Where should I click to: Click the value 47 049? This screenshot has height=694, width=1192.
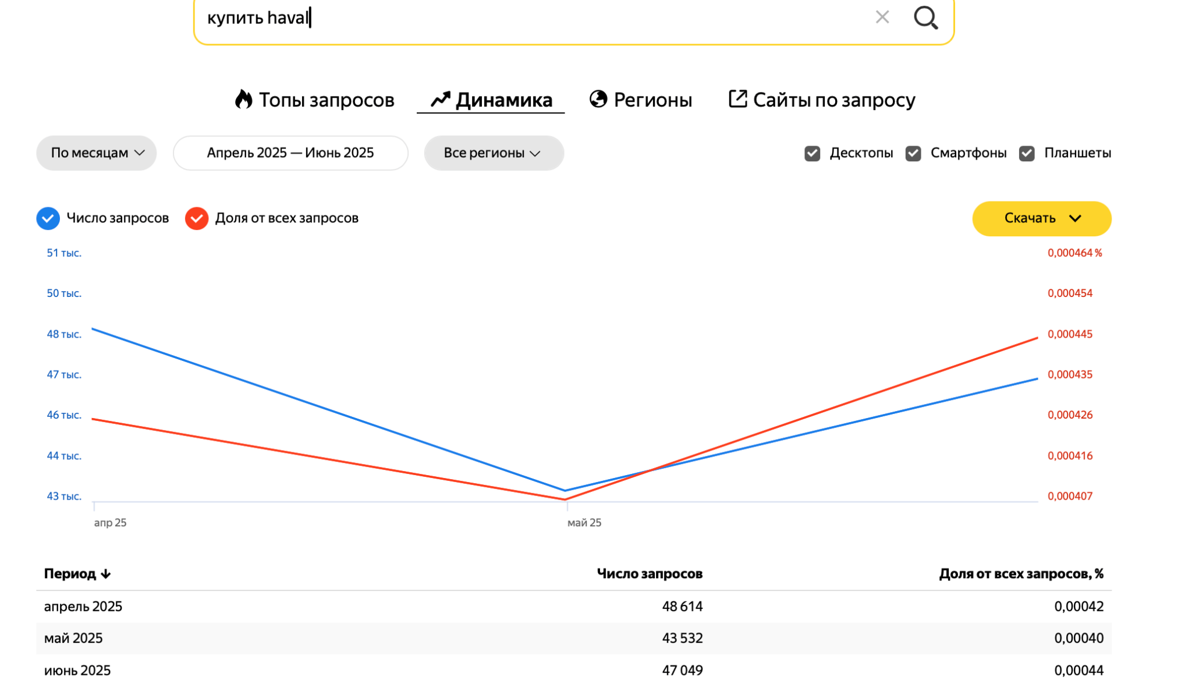682,670
